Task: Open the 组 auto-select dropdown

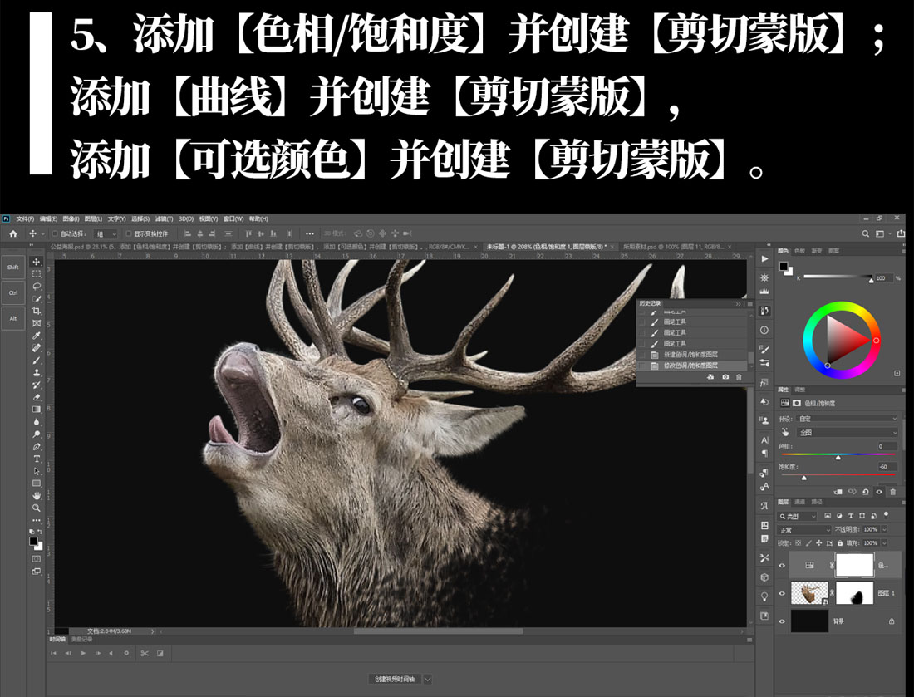Action: [x=106, y=233]
